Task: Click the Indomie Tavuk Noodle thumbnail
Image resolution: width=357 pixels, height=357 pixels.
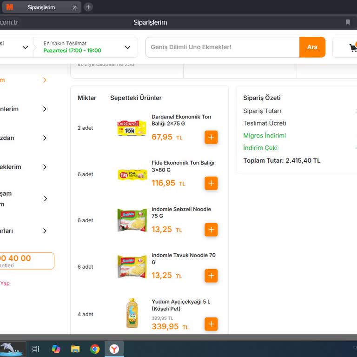Action: [x=132, y=266]
